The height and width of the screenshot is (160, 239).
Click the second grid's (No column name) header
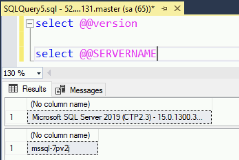(63, 135)
